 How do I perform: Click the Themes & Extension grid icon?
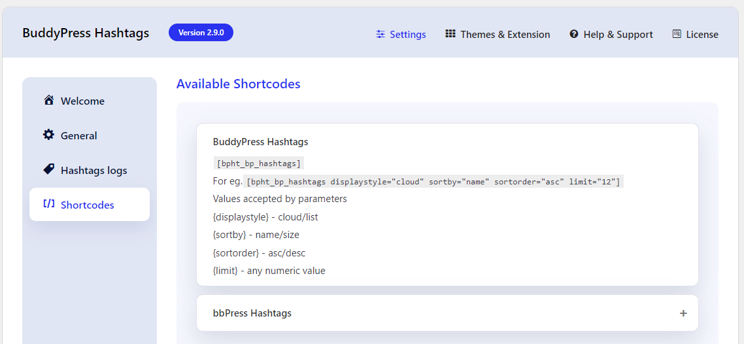[x=450, y=34]
